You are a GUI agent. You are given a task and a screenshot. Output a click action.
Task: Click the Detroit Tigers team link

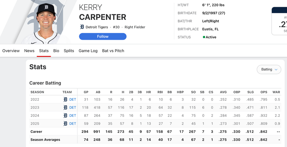click(x=97, y=27)
